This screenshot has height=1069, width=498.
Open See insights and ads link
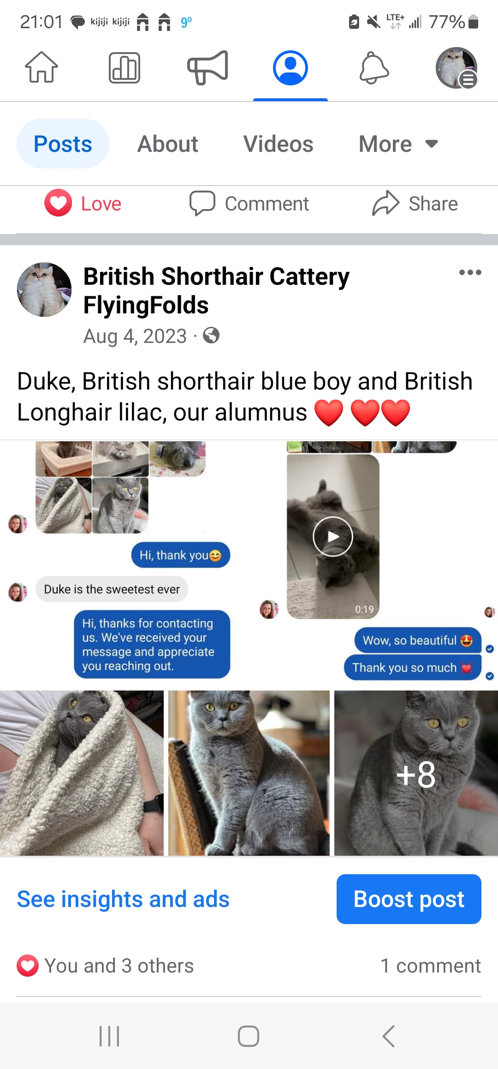123,899
